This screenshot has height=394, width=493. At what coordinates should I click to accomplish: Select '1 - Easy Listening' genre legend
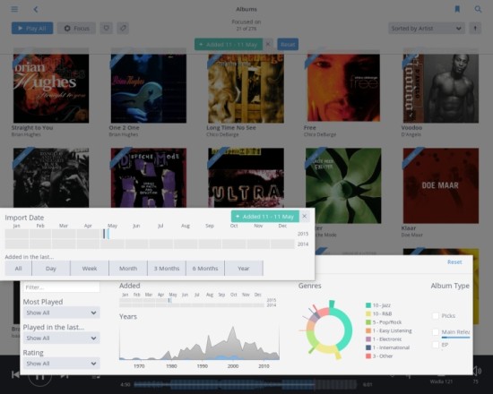389,330
